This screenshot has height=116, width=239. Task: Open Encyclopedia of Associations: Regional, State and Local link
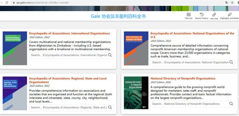pyautogui.click(x=68, y=80)
